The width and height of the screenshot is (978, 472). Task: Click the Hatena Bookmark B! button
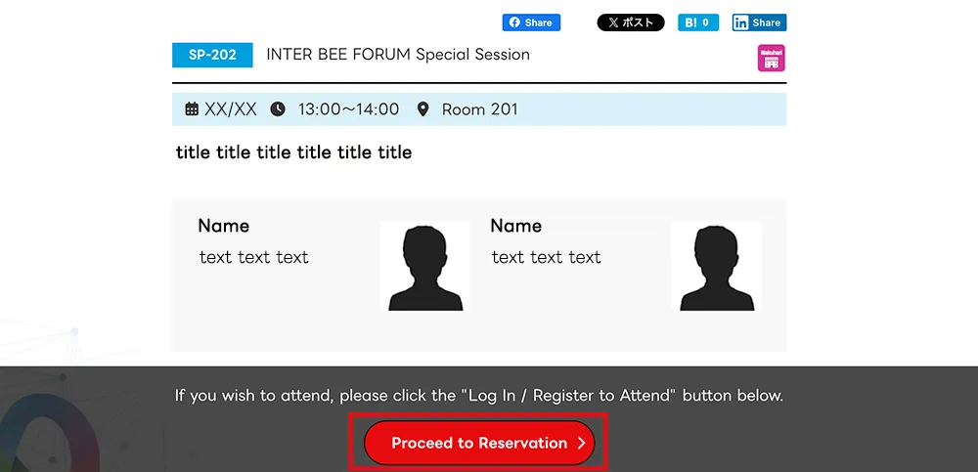(698, 22)
